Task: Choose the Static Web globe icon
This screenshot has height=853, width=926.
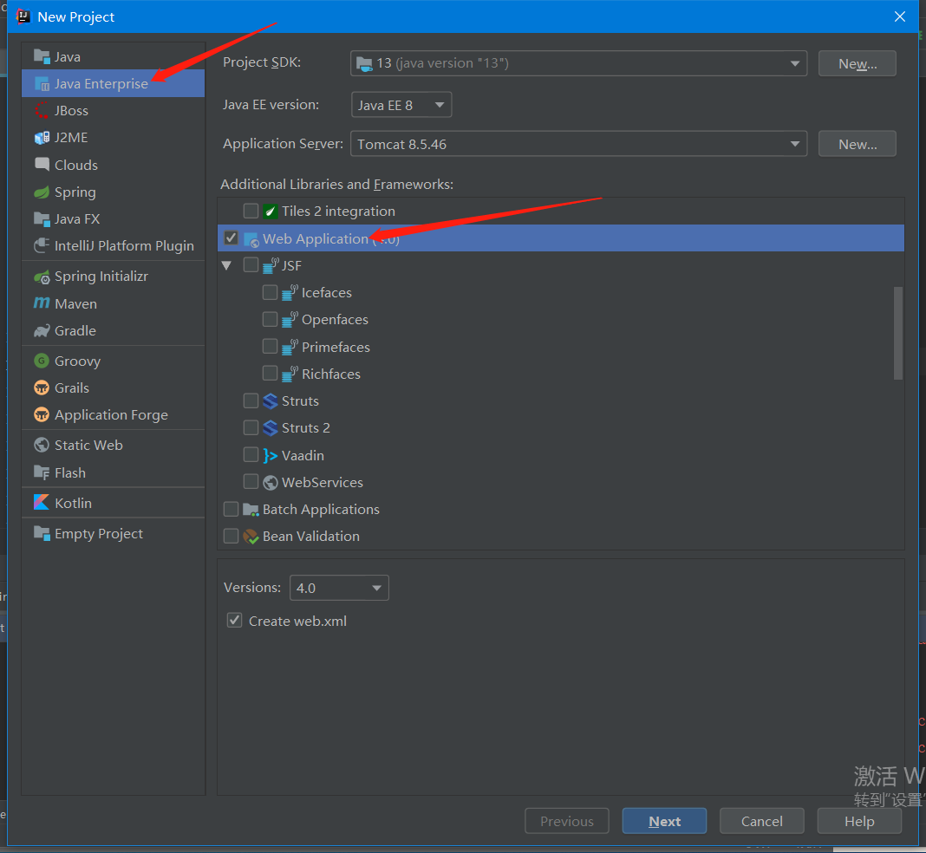Action: tap(42, 445)
